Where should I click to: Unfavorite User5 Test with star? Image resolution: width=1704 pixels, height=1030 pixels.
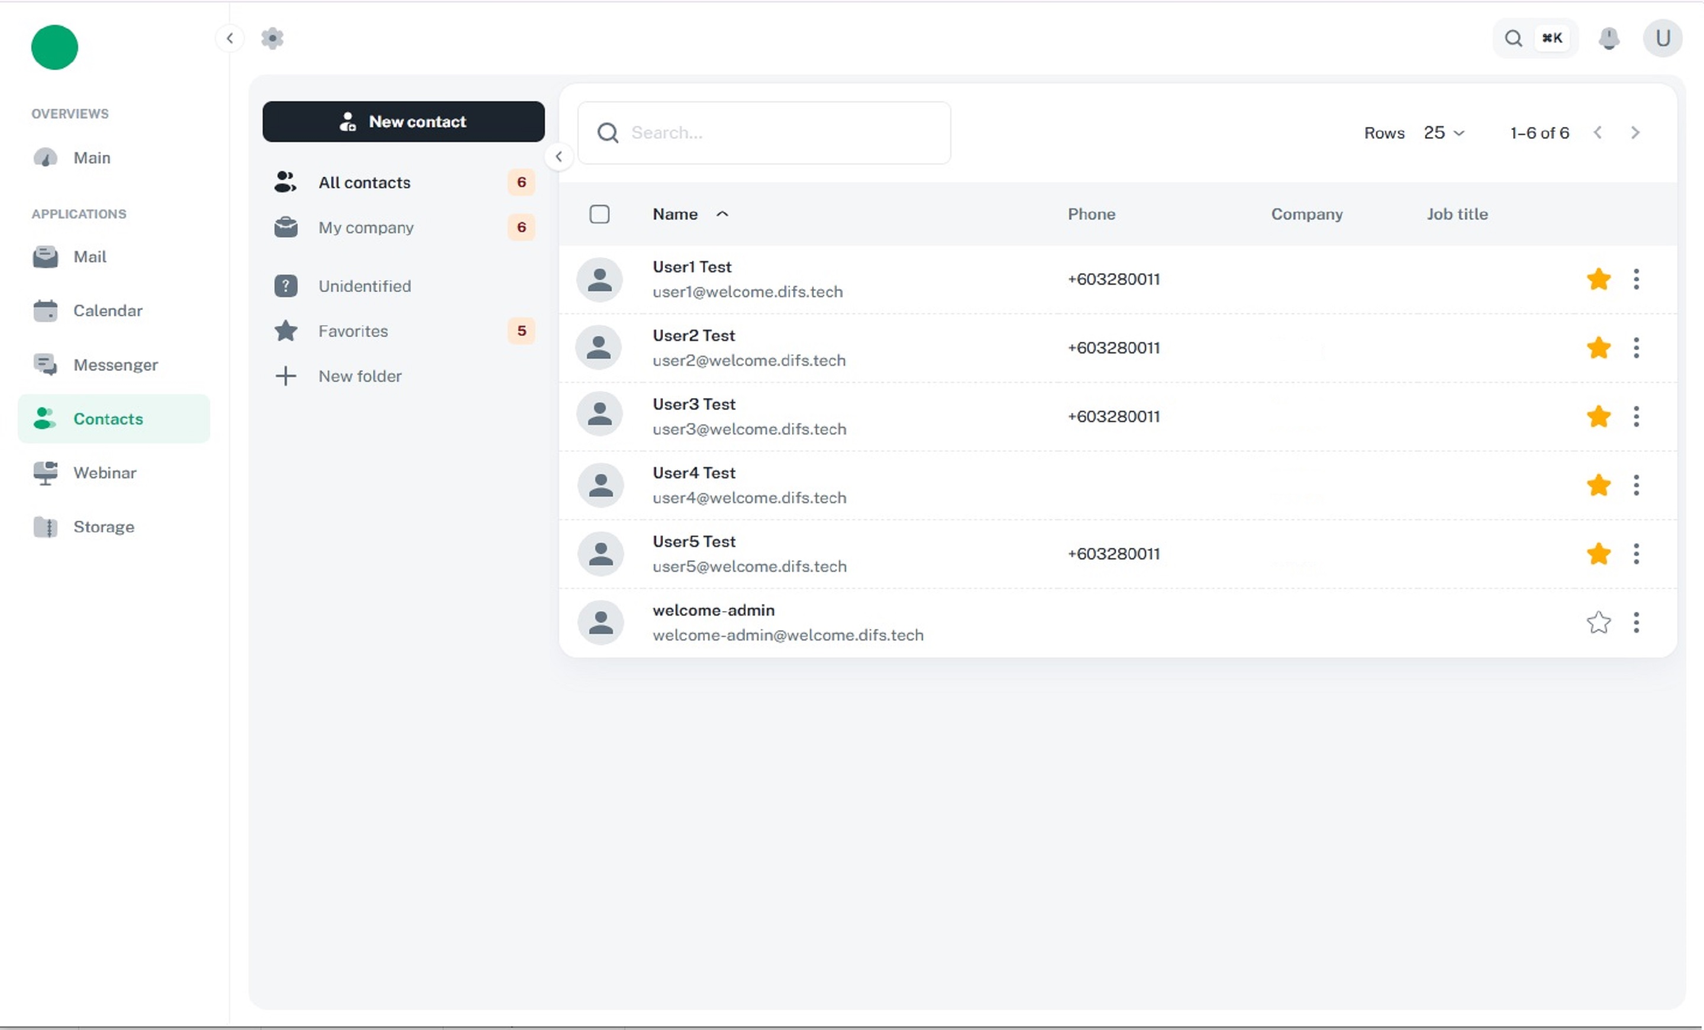point(1598,553)
